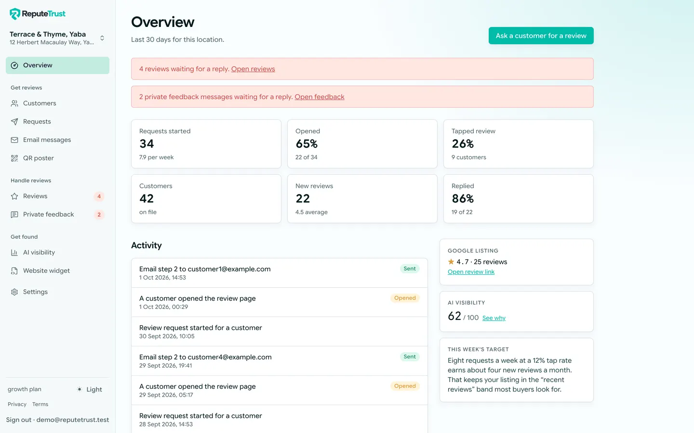Image resolution: width=694 pixels, height=433 pixels.
Task: Click activity row for customer4@example.com
Action: click(x=280, y=361)
